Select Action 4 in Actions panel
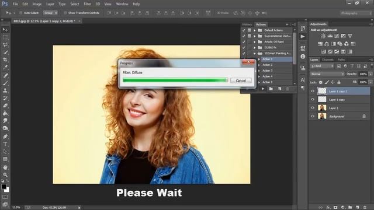Viewport: 374px width, 210px height. click(267, 76)
